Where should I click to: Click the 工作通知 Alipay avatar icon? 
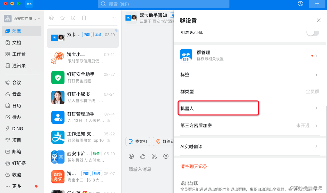[58, 137]
